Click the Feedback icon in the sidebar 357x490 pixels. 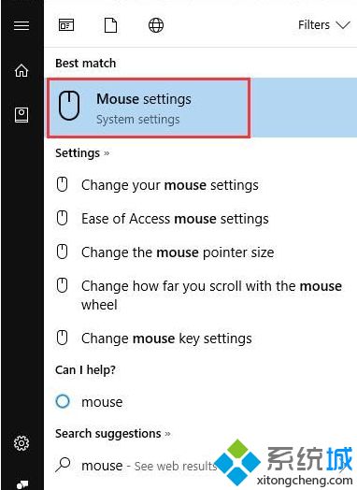22,484
